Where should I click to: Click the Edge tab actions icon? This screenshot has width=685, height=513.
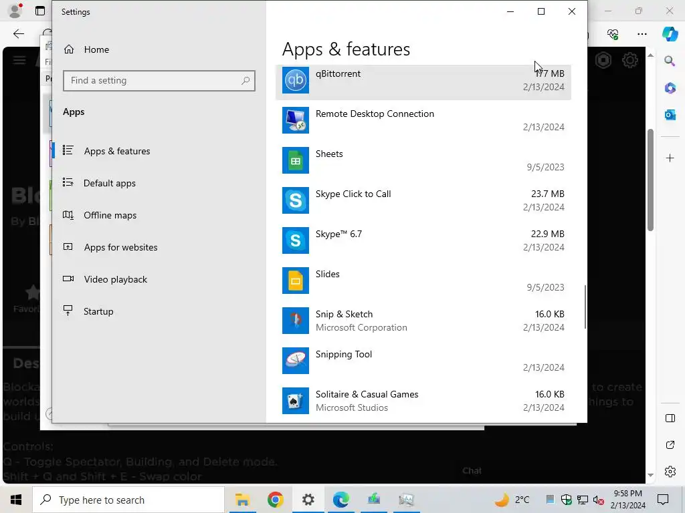[40, 11]
